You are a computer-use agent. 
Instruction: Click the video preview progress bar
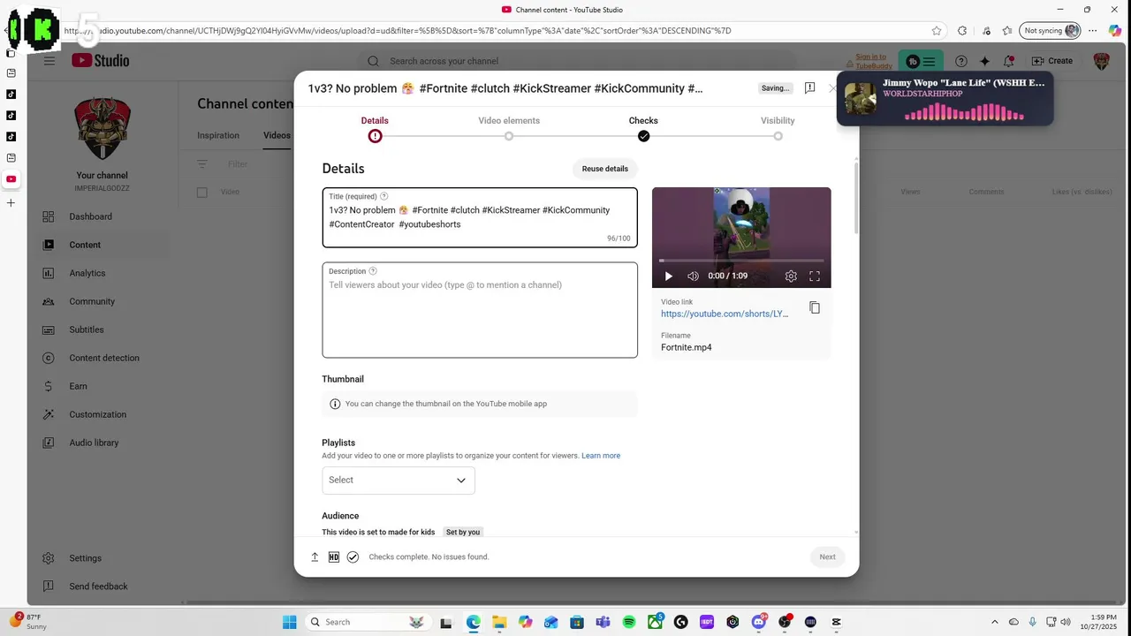[741, 261]
